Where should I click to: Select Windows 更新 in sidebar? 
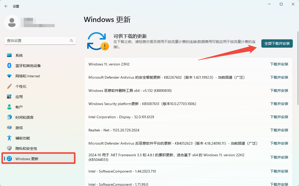[x=39, y=159]
